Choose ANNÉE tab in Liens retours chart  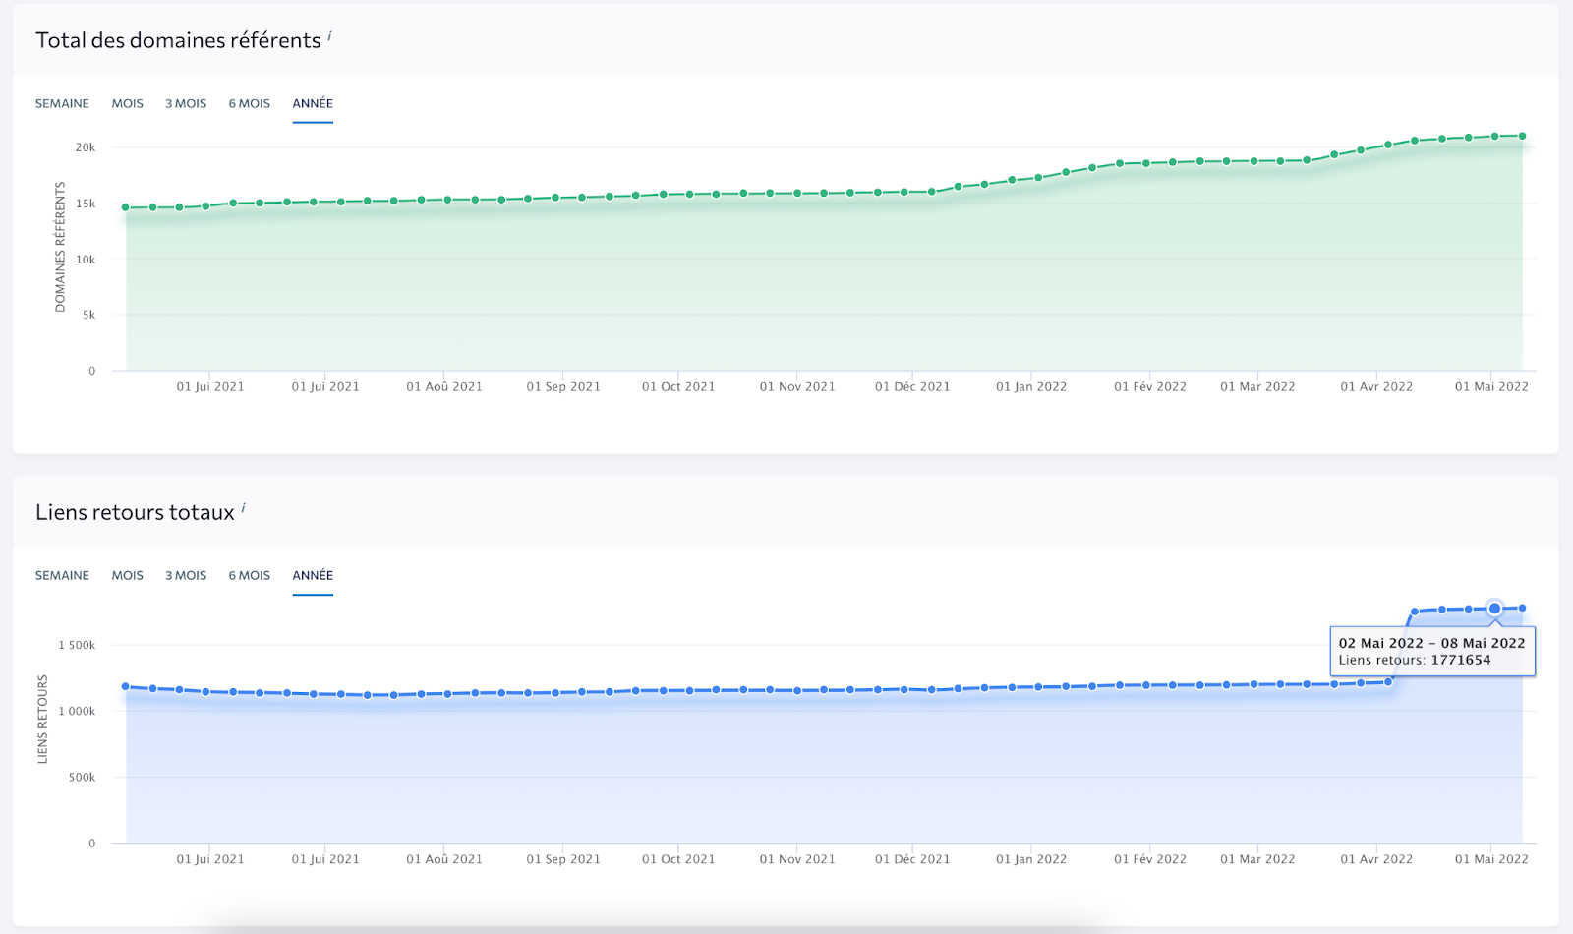[313, 575]
